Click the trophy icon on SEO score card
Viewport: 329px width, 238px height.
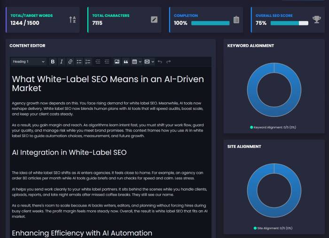[317, 20]
